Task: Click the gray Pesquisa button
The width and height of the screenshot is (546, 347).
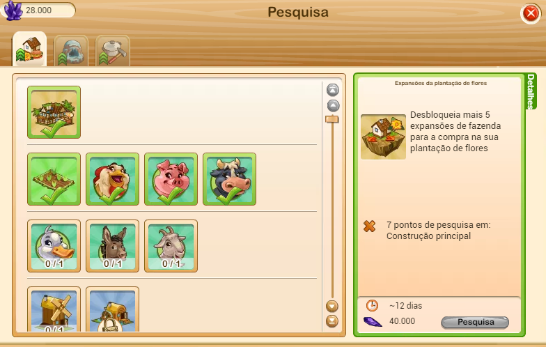Action: click(475, 322)
